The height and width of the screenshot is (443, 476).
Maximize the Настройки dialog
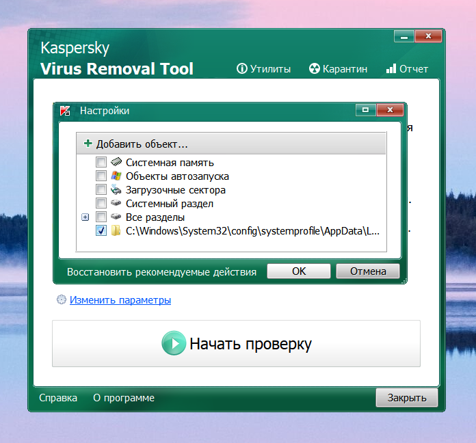pos(366,110)
